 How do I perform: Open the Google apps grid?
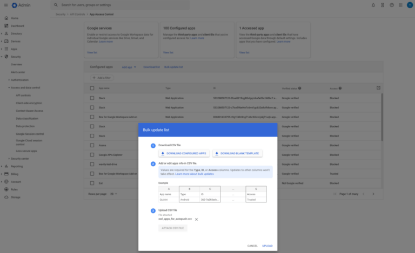click(x=401, y=5)
